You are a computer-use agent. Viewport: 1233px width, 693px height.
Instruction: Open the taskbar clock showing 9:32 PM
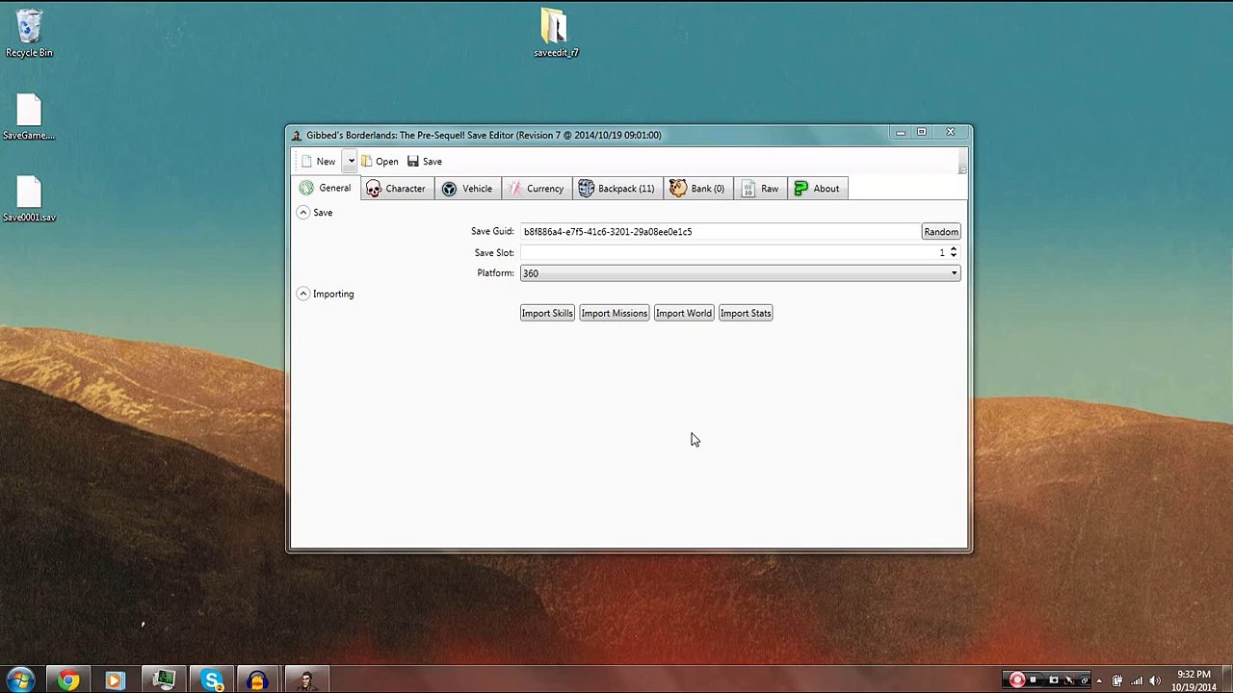click(1194, 680)
